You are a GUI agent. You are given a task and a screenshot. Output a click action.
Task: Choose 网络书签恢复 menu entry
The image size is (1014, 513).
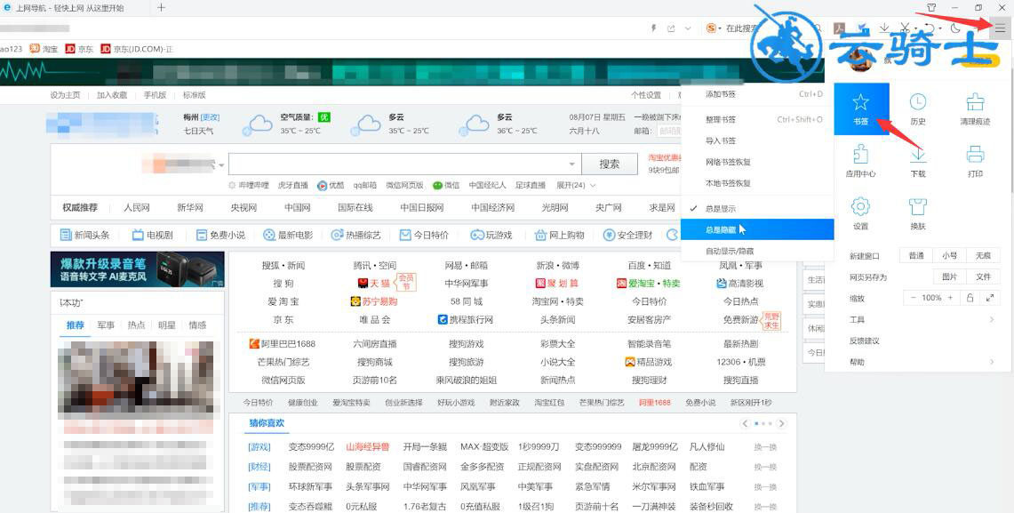coord(756,162)
